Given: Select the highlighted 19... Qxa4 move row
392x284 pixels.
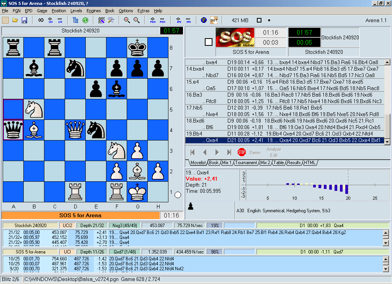Looking at the screenshot, I should (x=284, y=140).
